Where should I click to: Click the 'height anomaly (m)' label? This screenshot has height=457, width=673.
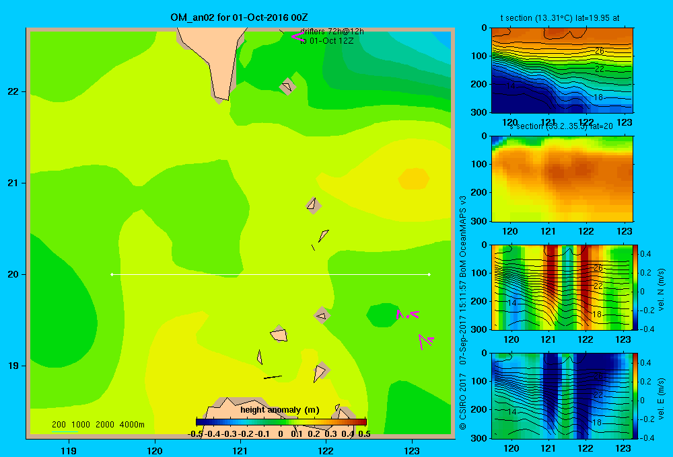tap(280, 410)
